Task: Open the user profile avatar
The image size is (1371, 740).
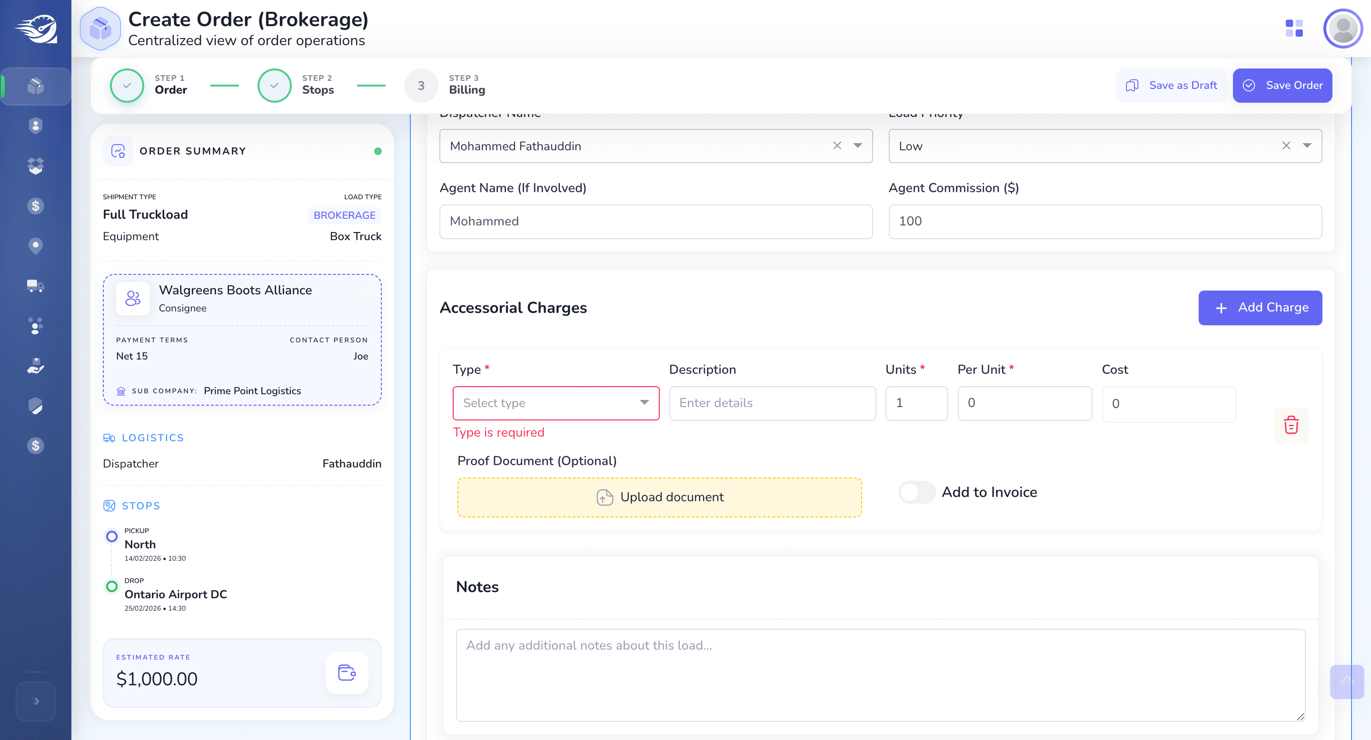Action: [x=1342, y=29]
